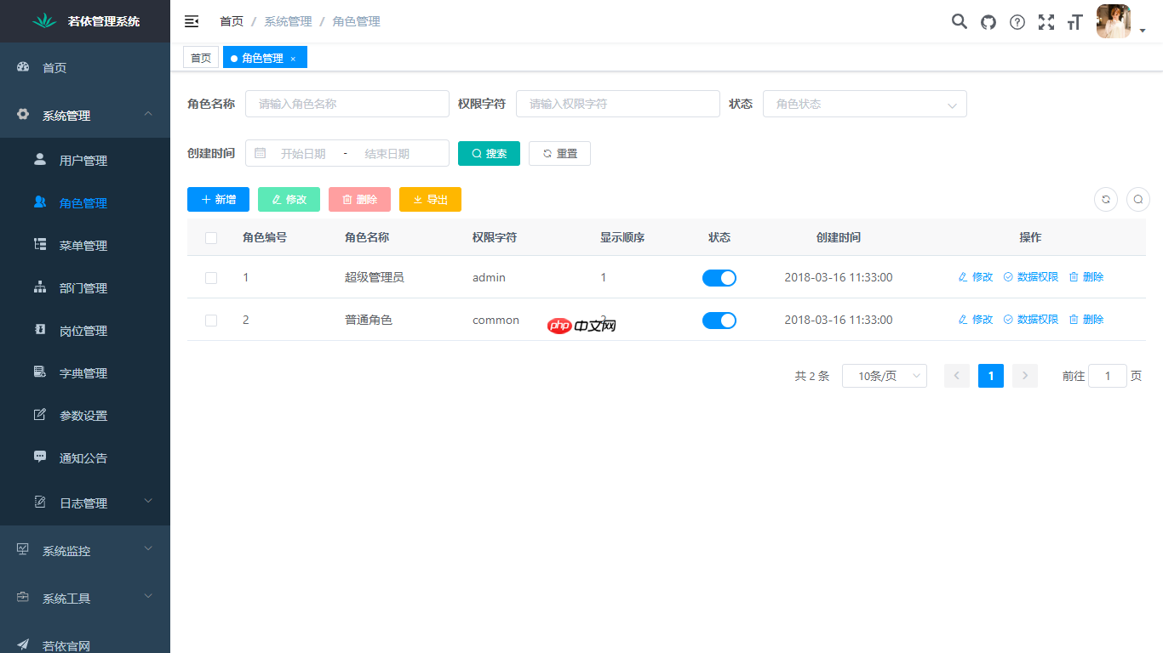Open 菜单管理 in the sidebar
Image resolution: width=1163 pixels, height=653 pixels.
85,245
